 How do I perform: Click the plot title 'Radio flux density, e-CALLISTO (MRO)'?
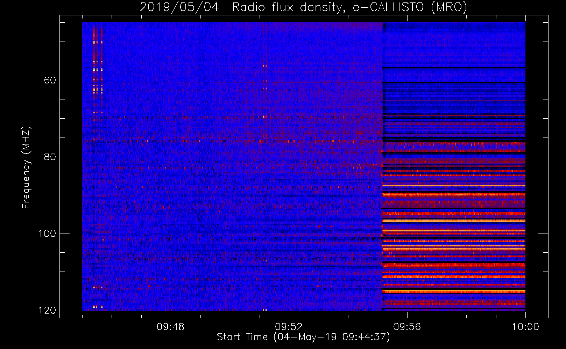click(x=349, y=7)
